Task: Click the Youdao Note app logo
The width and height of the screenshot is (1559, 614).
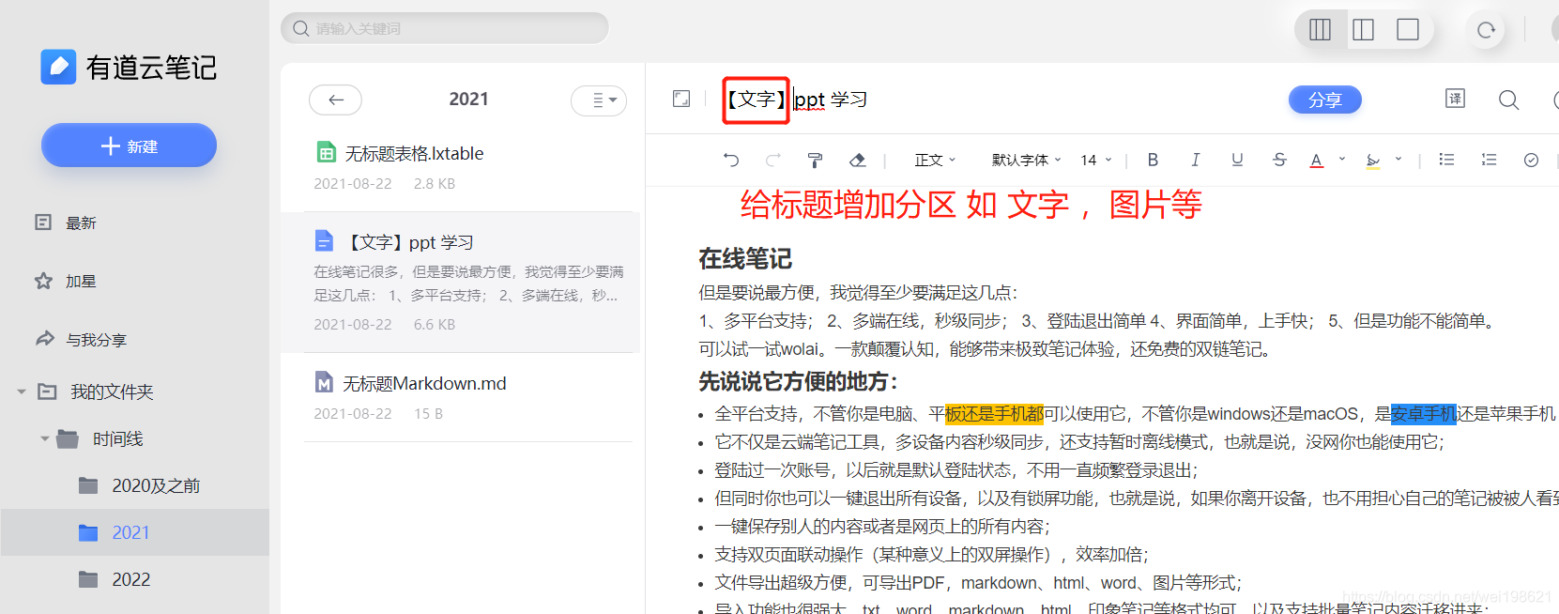Action: (x=58, y=67)
